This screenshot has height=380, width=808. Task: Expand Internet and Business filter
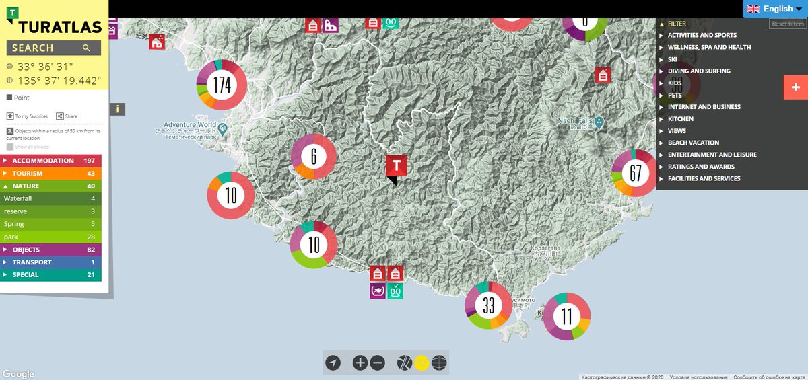(x=704, y=106)
